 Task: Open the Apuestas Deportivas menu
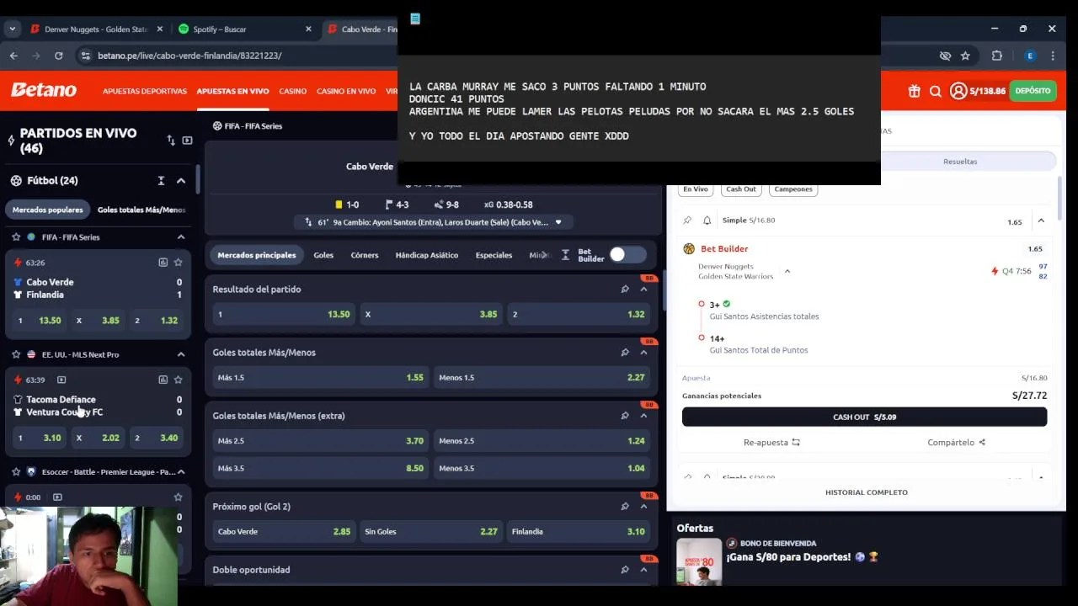pyautogui.click(x=145, y=91)
